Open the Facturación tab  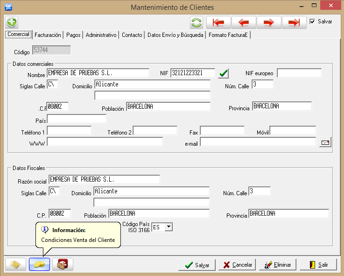coord(48,35)
